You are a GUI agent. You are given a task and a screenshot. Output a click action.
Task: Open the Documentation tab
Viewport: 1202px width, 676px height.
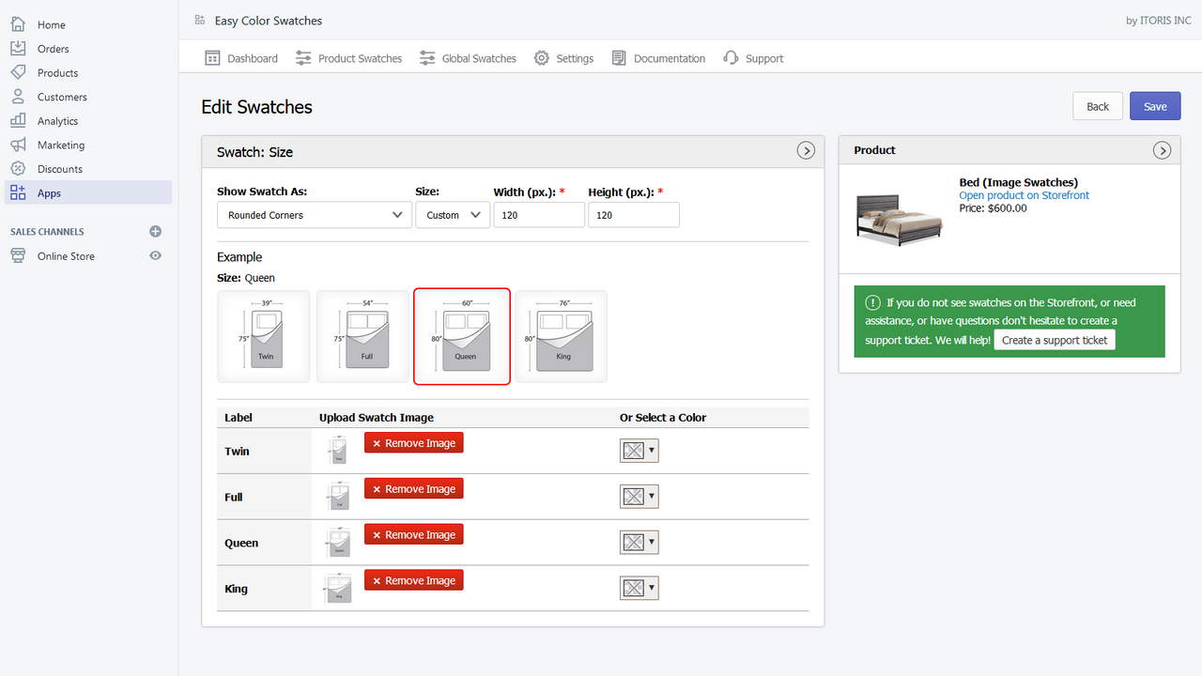click(x=658, y=58)
